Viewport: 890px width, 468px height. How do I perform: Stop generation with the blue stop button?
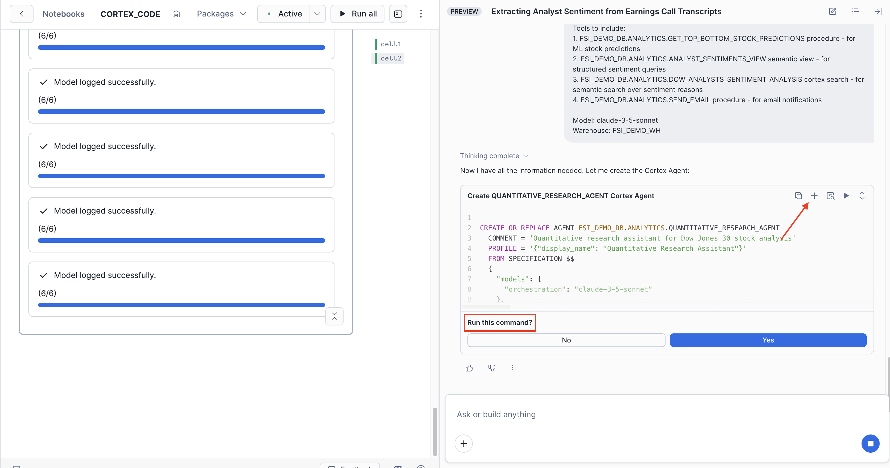coord(870,444)
